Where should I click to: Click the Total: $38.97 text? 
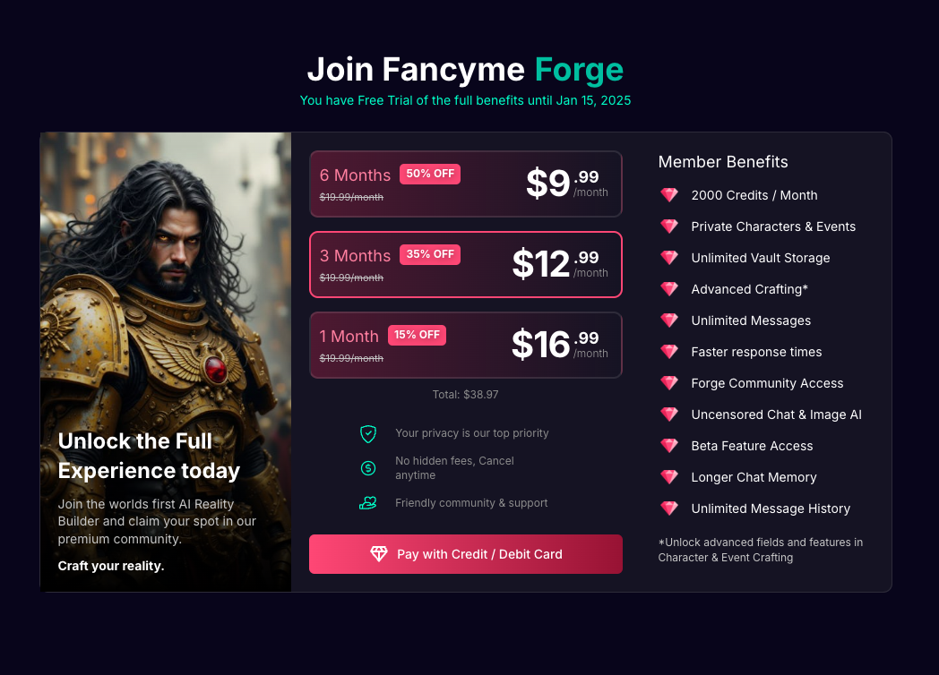[466, 394]
